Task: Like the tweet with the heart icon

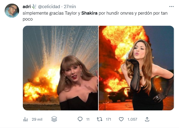Action: coord(121,119)
